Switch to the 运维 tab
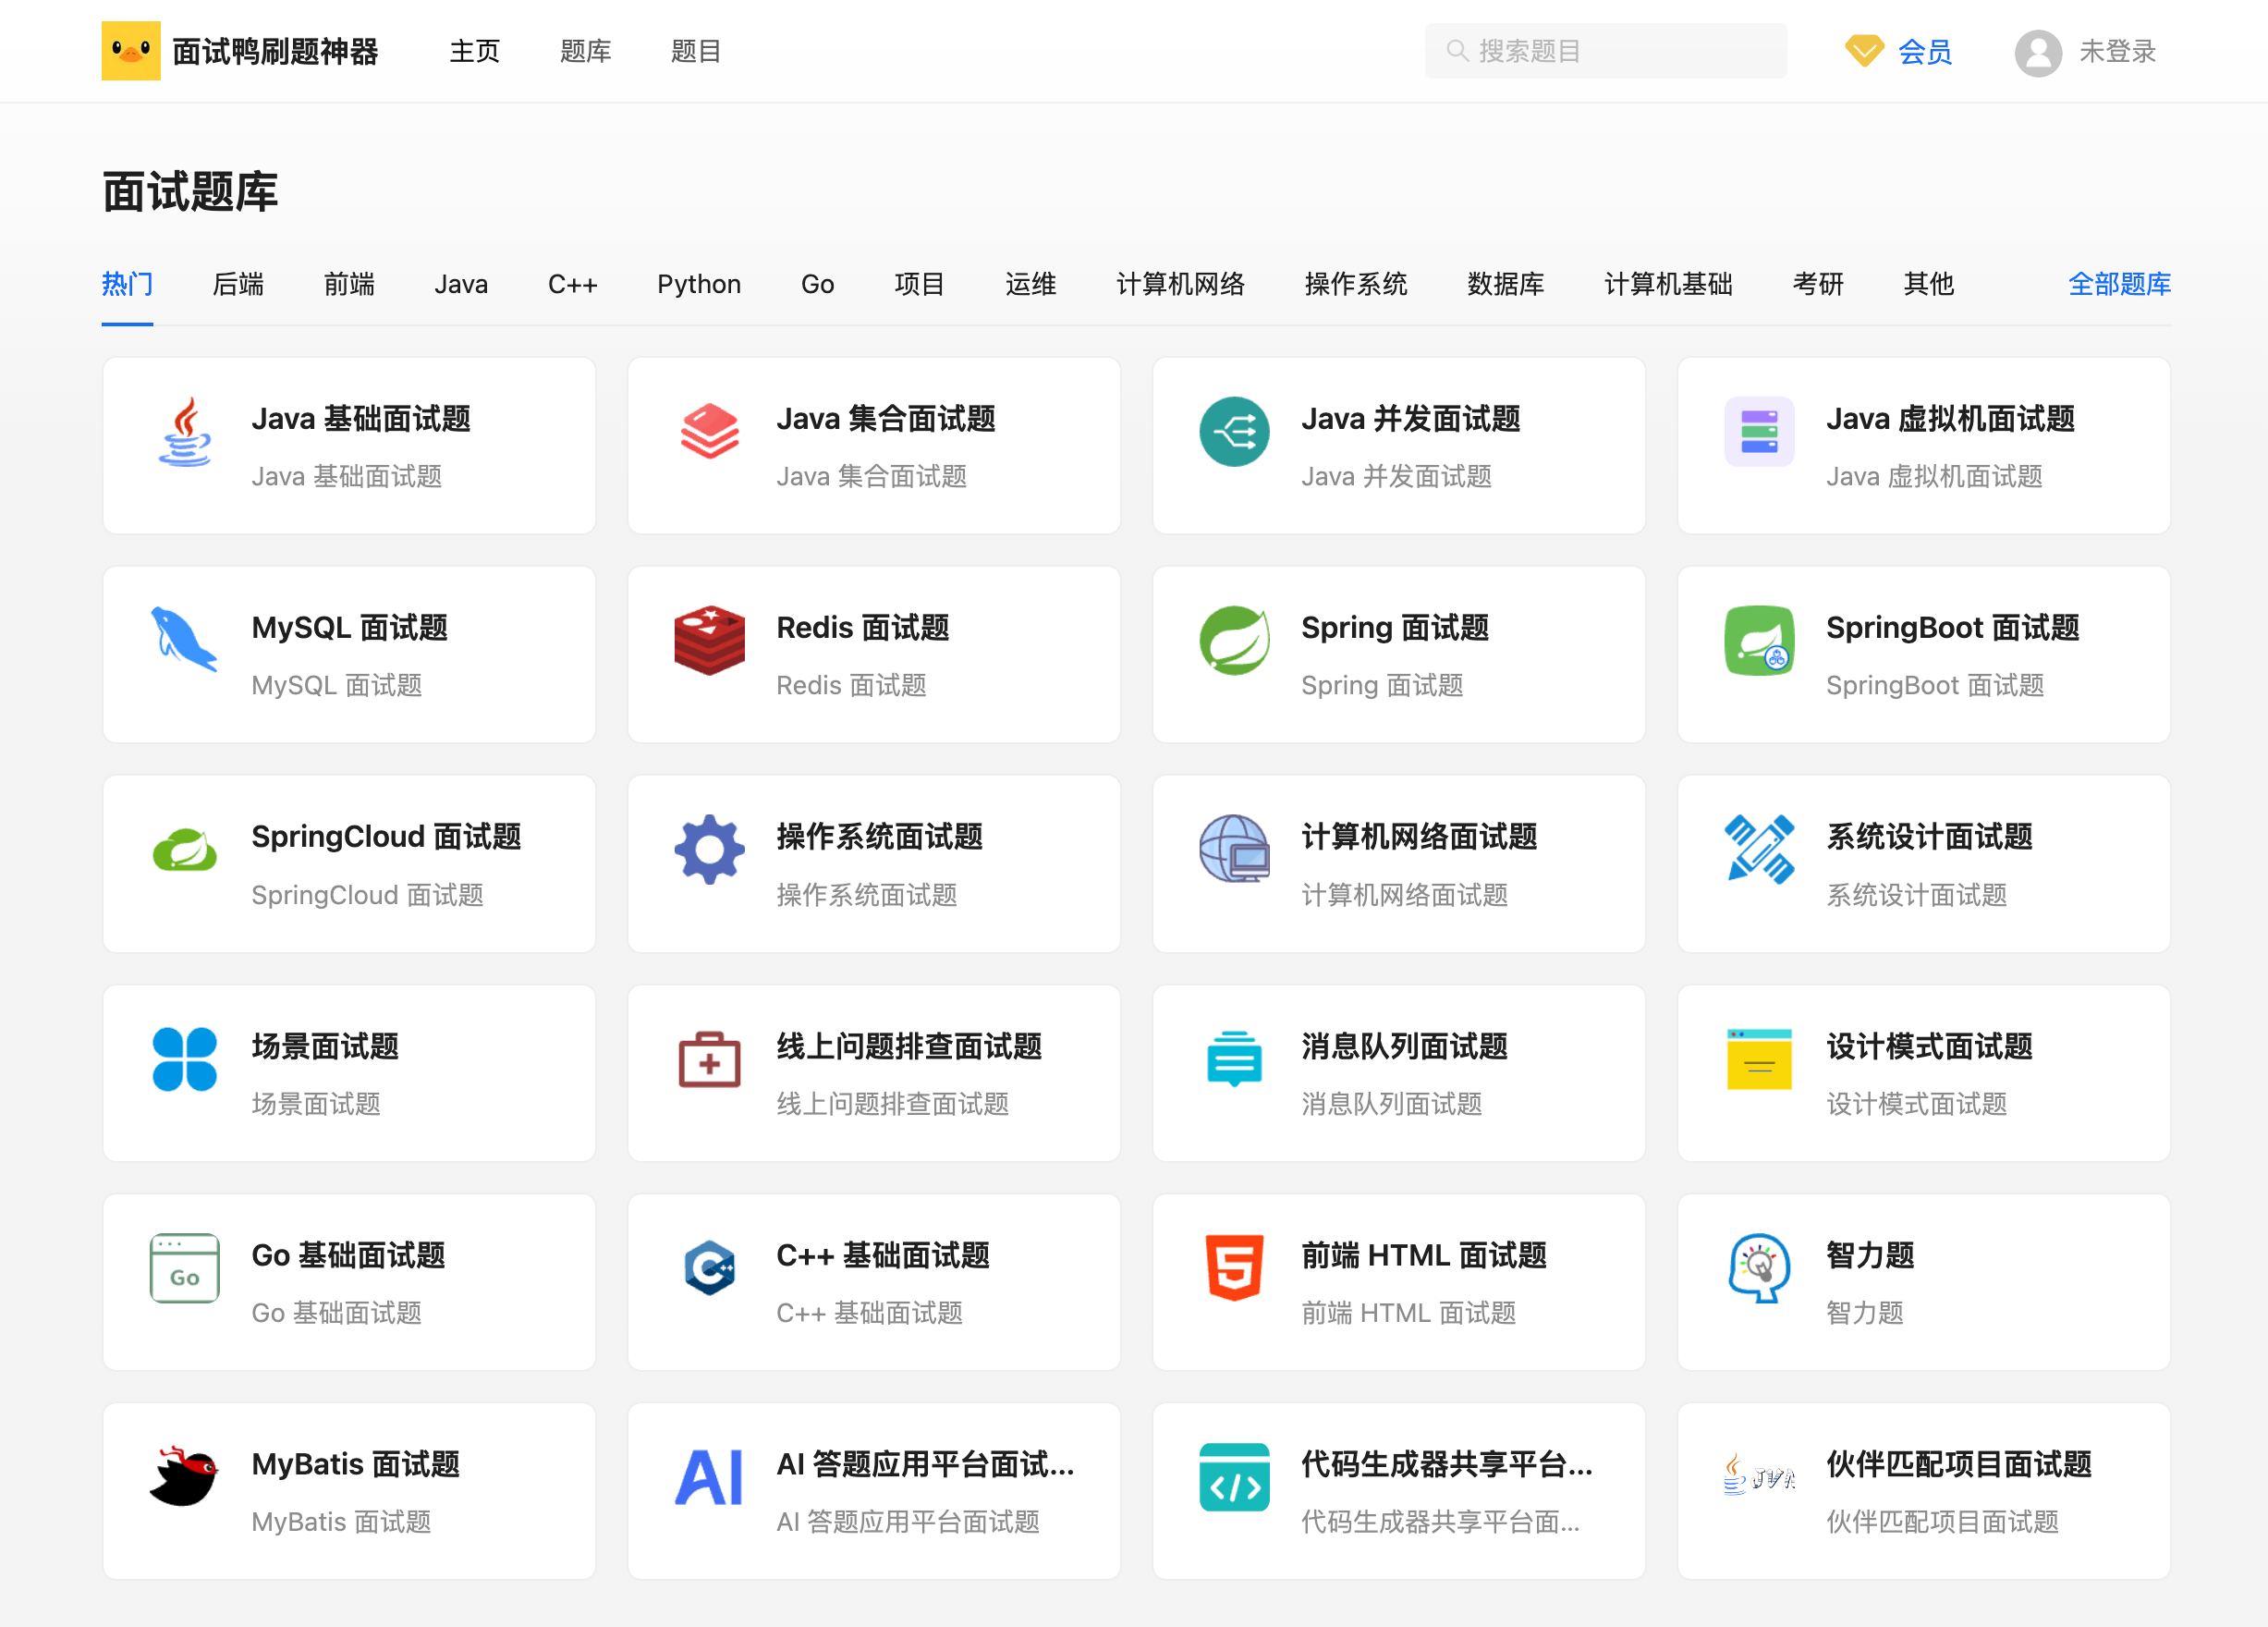This screenshot has width=2268, height=1627. pyautogui.click(x=1030, y=284)
